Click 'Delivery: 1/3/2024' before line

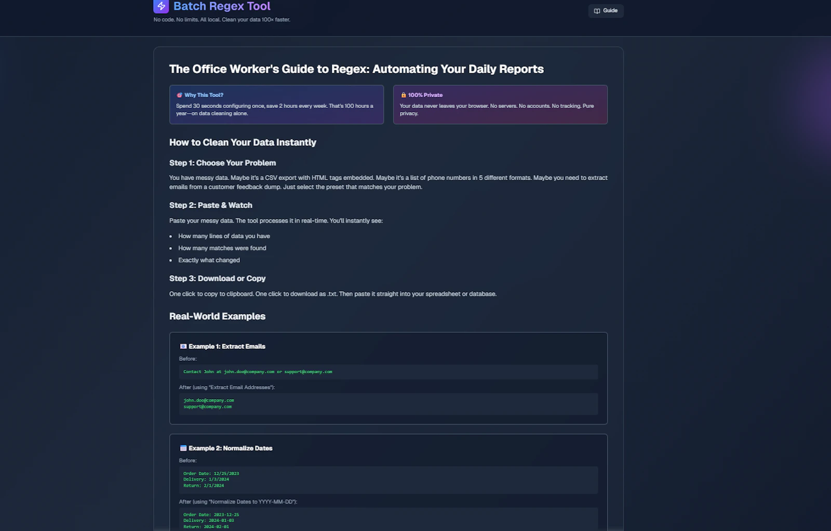pyautogui.click(x=206, y=479)
